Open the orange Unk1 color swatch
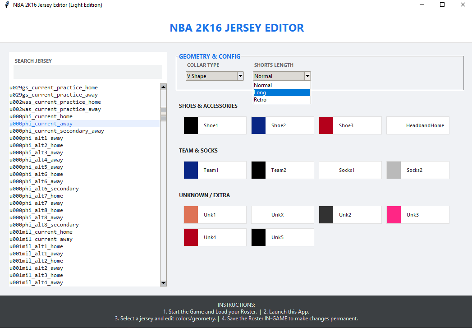Screen dimensions: 472x328 [x=191, y=215]
